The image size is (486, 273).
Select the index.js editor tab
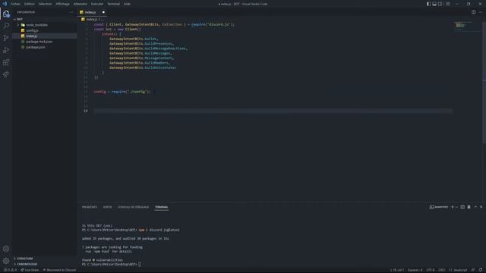92,12
